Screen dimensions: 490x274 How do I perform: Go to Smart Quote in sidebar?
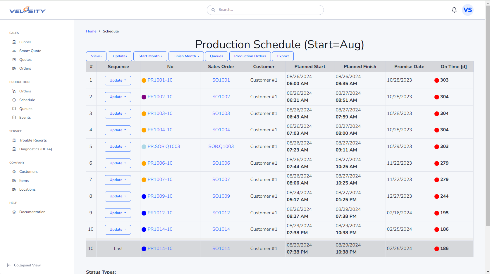pos(30,51)
